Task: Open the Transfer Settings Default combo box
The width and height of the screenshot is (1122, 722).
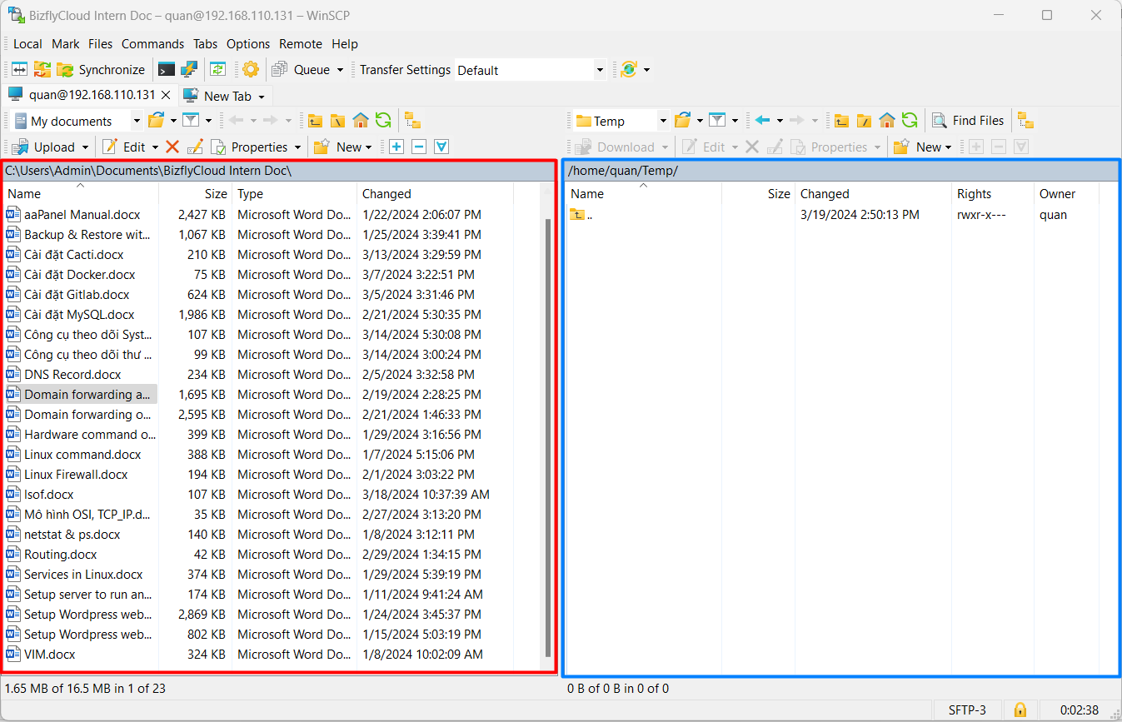Action: pyautogui.click(x=531, y=70)
